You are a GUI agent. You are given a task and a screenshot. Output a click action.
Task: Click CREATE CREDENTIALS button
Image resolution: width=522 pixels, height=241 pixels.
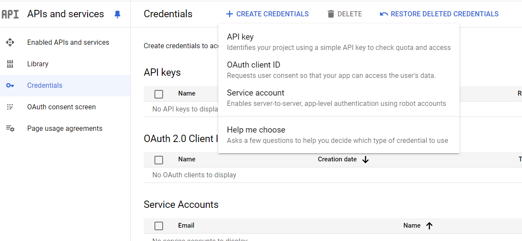[267, 14]
